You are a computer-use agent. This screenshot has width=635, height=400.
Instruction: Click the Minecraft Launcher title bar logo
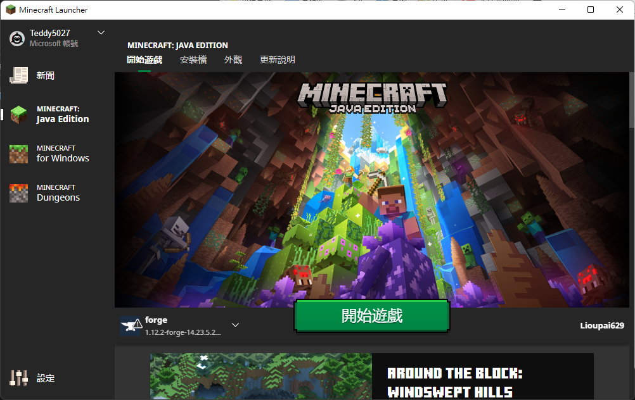click(11, 9)
